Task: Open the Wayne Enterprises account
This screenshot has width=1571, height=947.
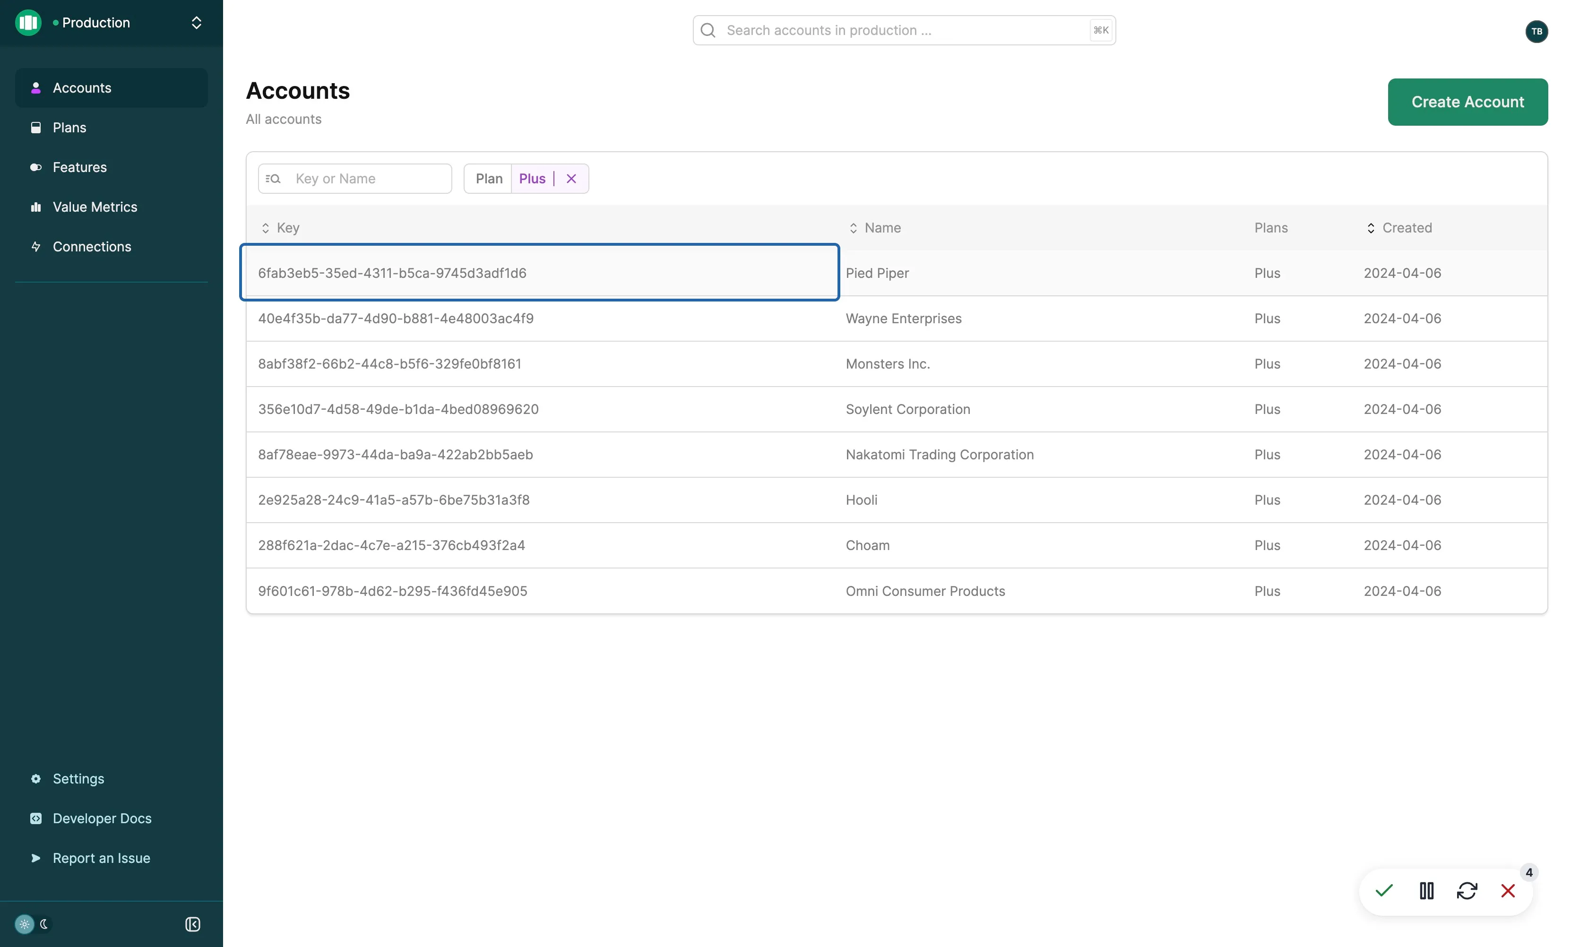Action: 897,318
